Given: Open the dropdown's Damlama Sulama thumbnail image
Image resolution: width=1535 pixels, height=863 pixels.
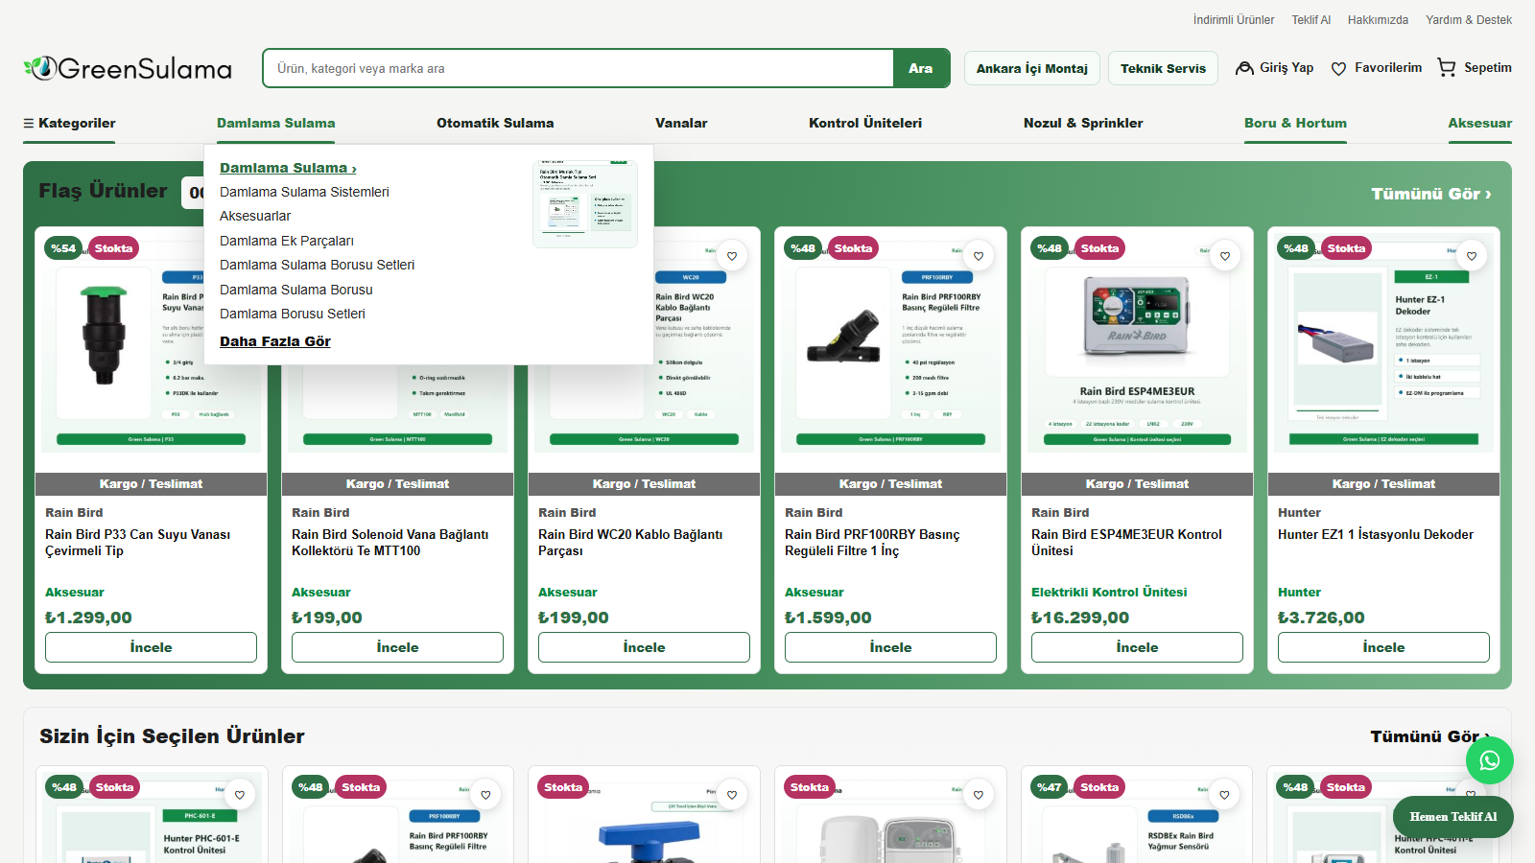Looking at the screenshot, I should point(585,204).
